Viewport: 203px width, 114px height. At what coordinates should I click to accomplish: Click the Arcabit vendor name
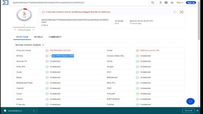[x=110, y=67]
